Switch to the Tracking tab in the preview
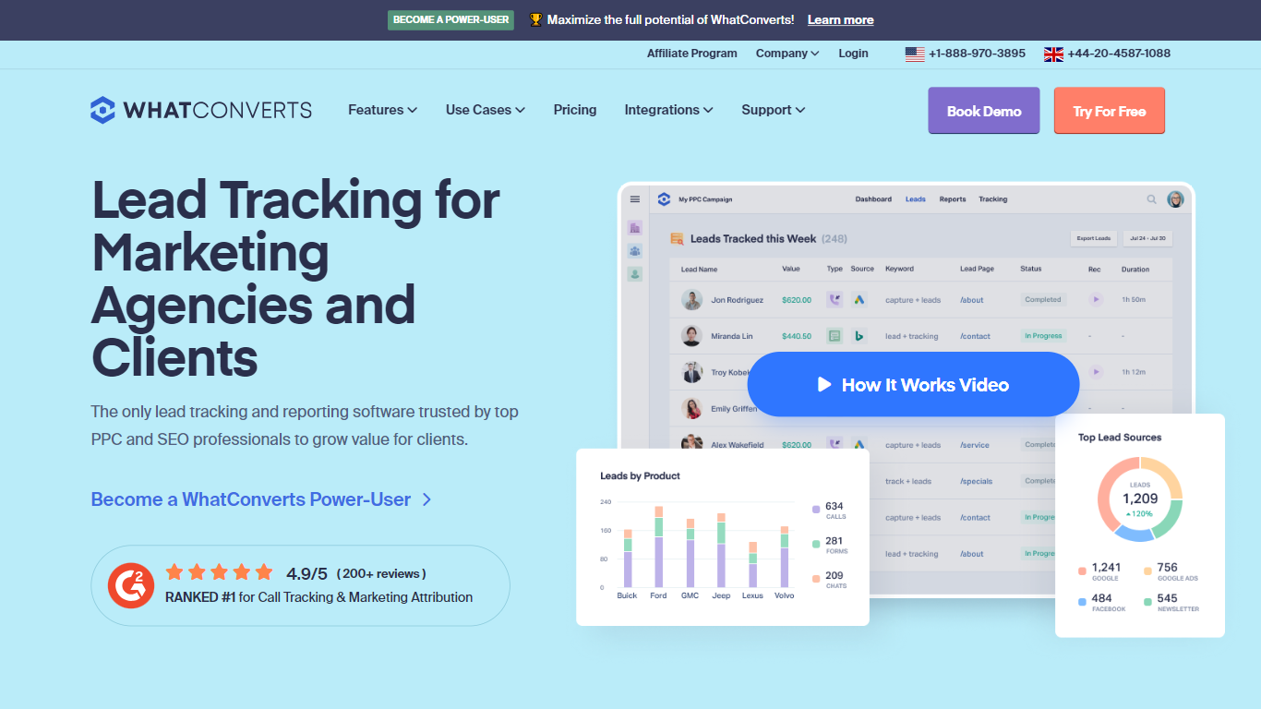Screen dimensions: 1261x709 coord(993,199)
